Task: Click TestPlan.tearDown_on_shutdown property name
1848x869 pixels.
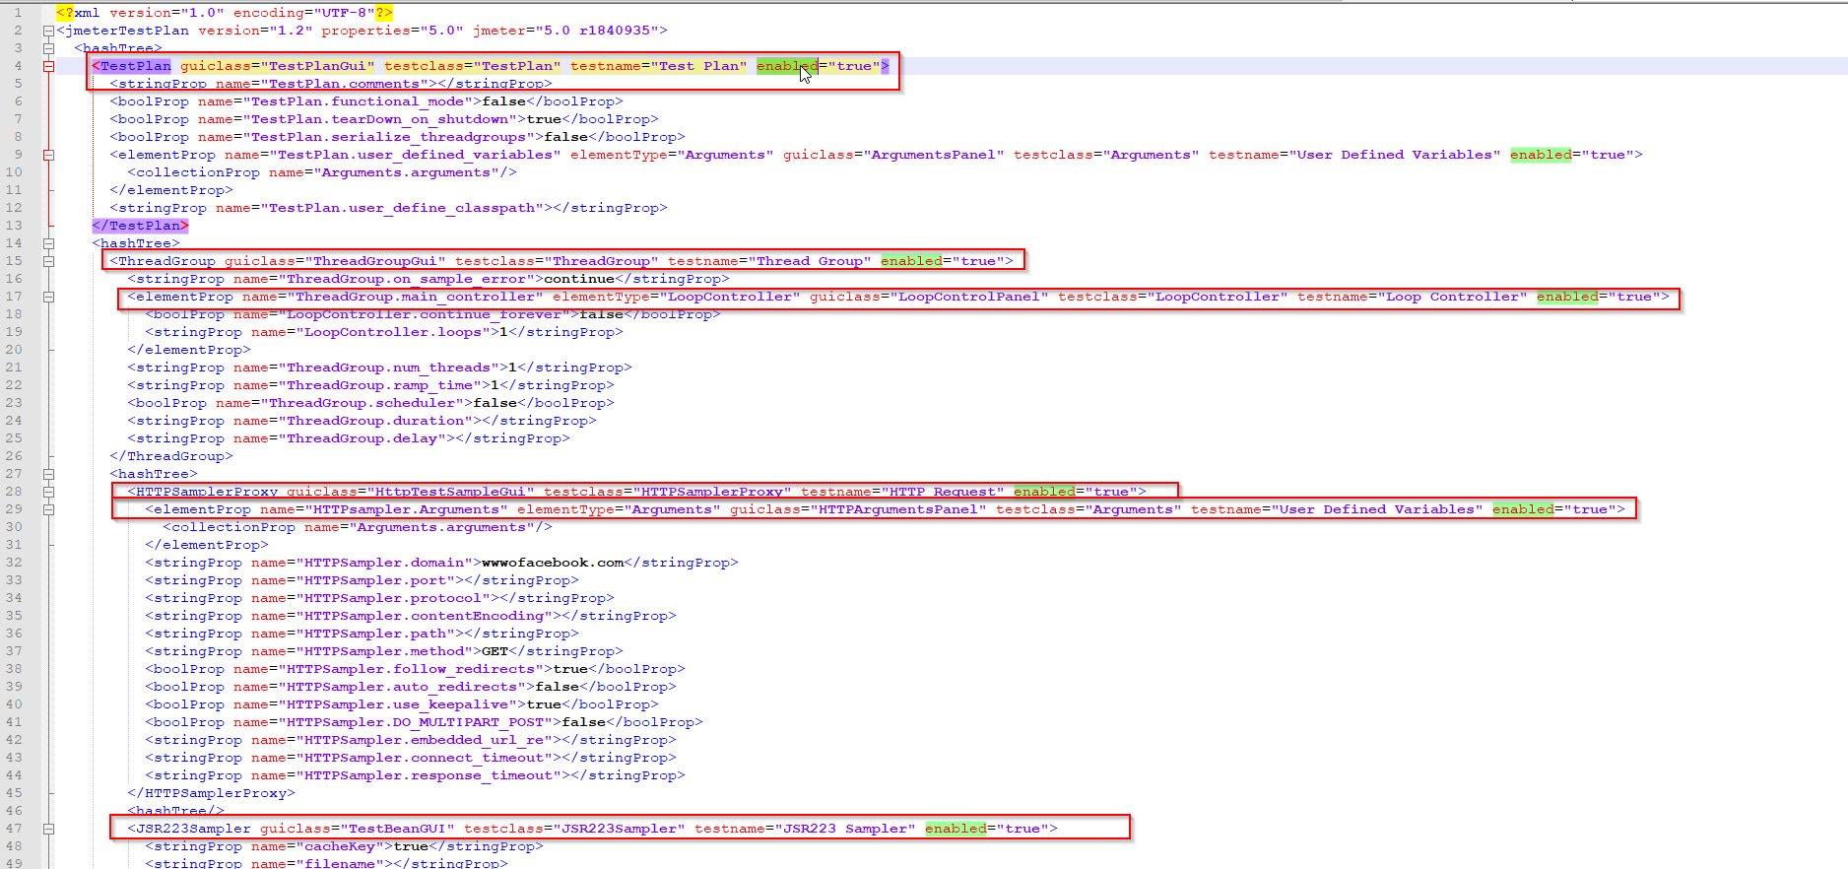Action: point(383,119)
